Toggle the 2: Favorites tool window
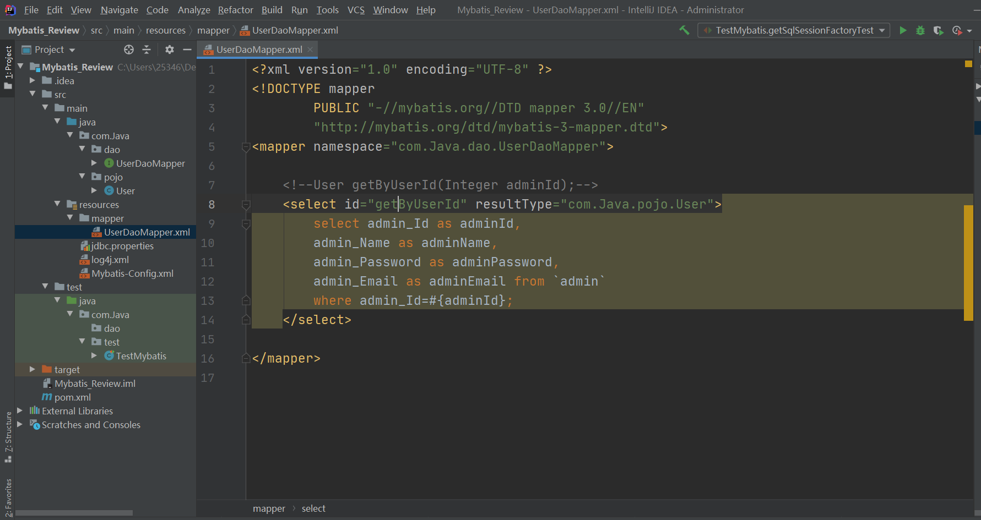 click(x=8, y=497)
